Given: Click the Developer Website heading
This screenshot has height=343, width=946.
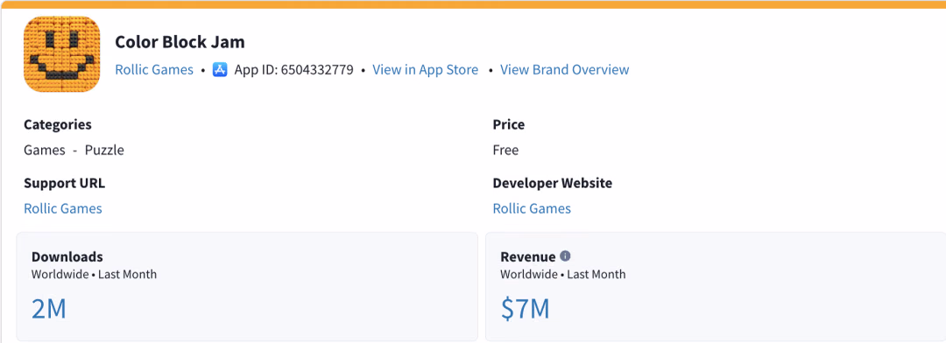Looking at the screenshot, I should (x=553, y=183).
